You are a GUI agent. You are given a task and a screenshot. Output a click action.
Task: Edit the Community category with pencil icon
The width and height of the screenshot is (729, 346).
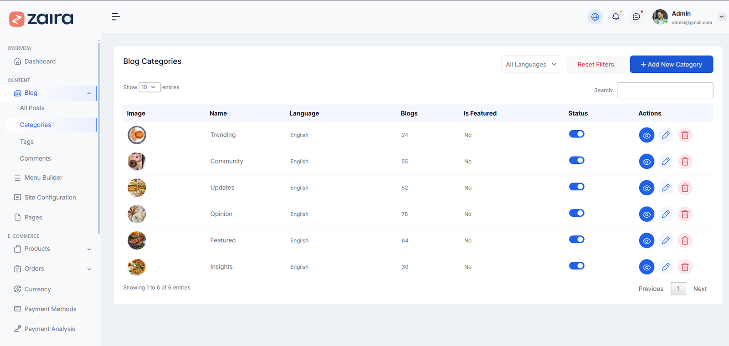point(666,162)
